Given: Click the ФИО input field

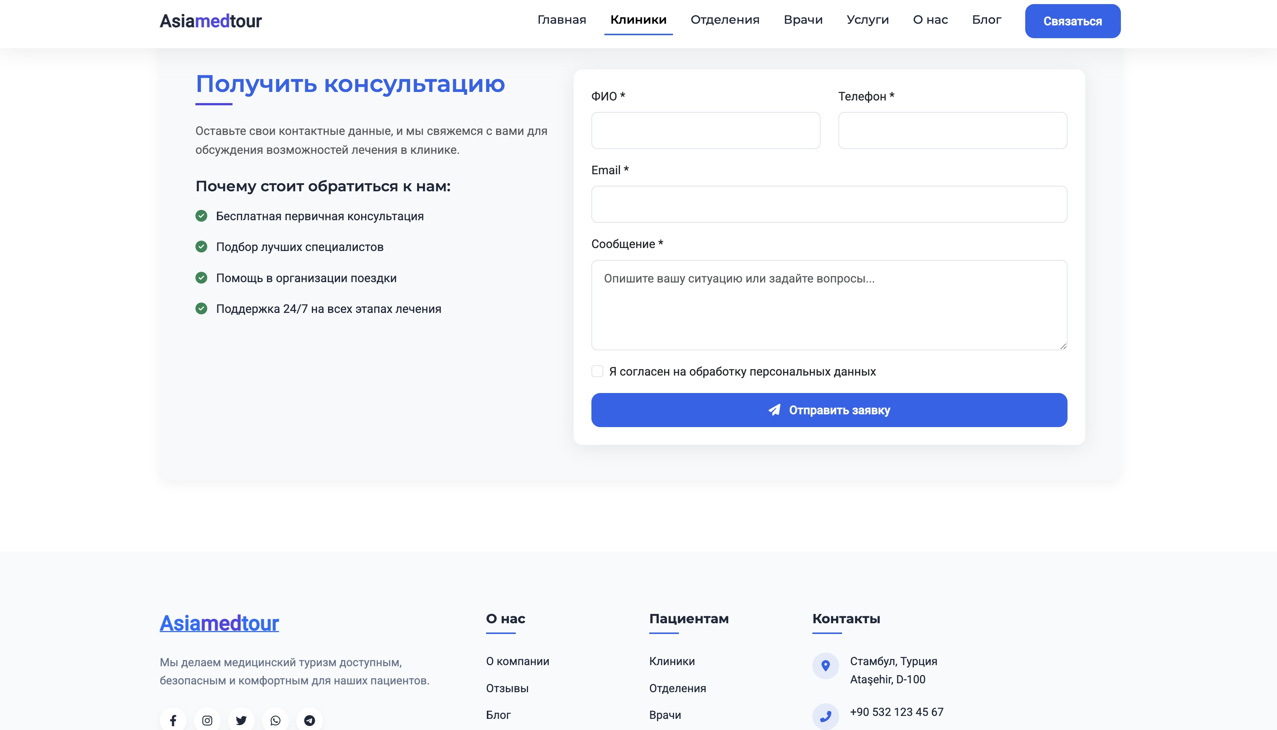Looking at the screenshot, I should click(x=706, y=131).
